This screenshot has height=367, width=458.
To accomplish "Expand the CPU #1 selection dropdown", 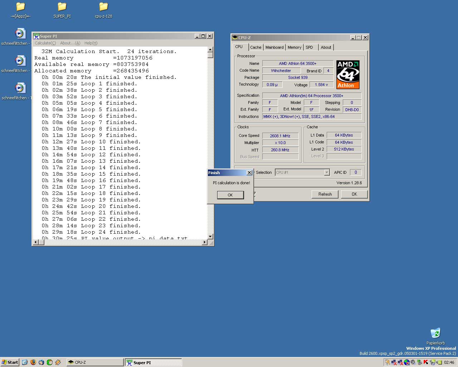I will tap(327, 172).
